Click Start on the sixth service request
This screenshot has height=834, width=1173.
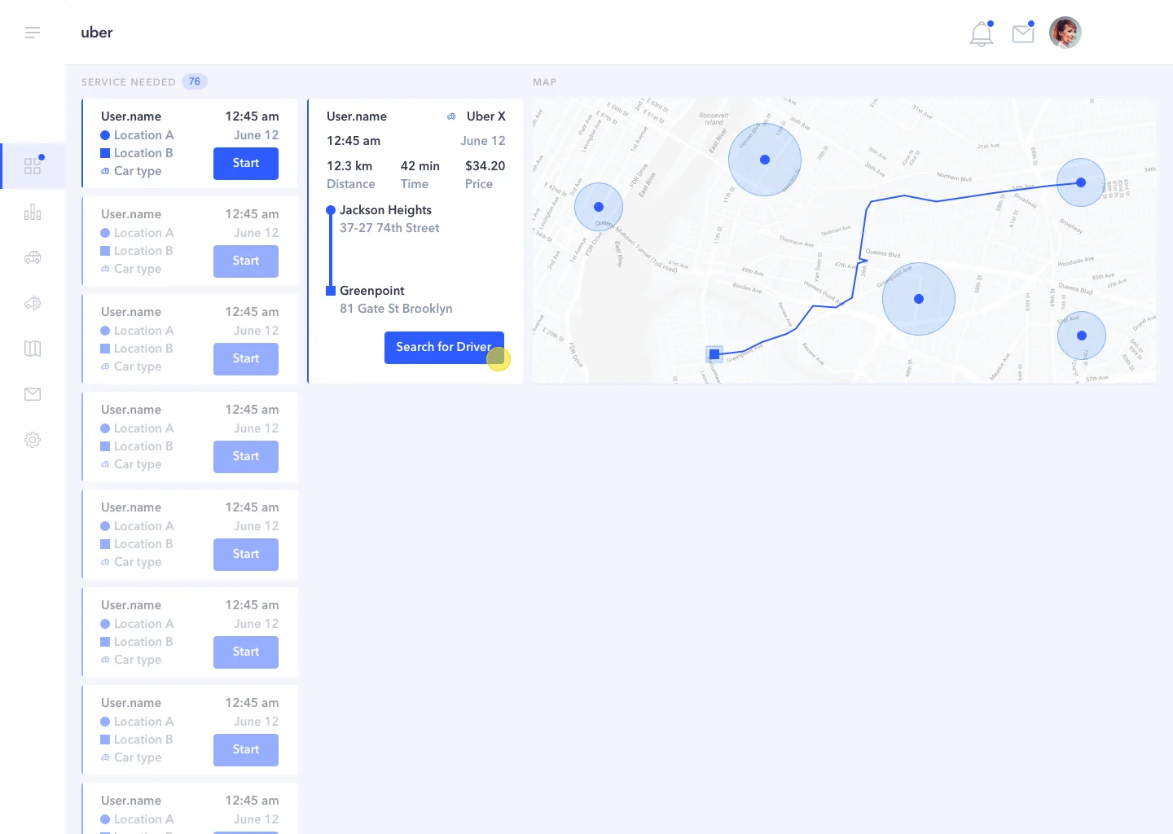click(246, 652)
